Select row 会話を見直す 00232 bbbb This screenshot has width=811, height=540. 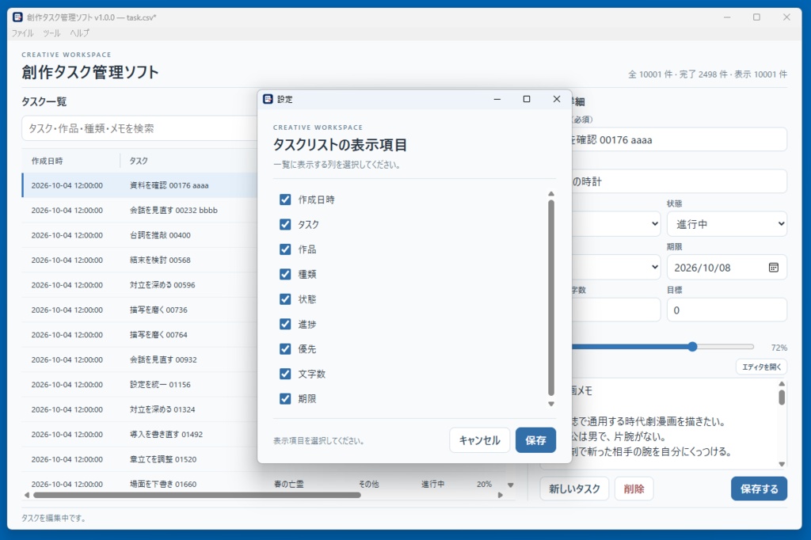139,210
